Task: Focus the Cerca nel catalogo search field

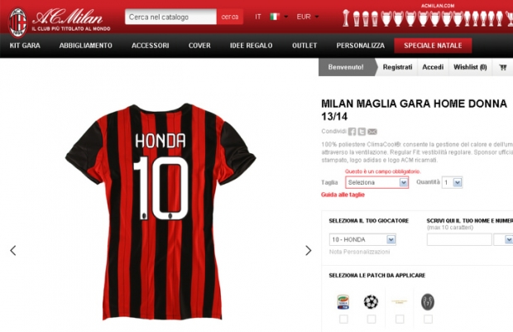Action: [x=170, y=17]
